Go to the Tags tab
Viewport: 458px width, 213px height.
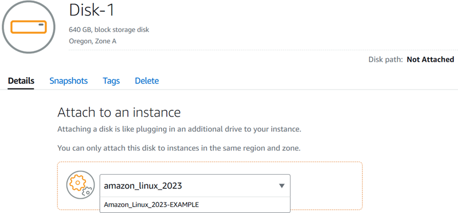tap(111, 81)
